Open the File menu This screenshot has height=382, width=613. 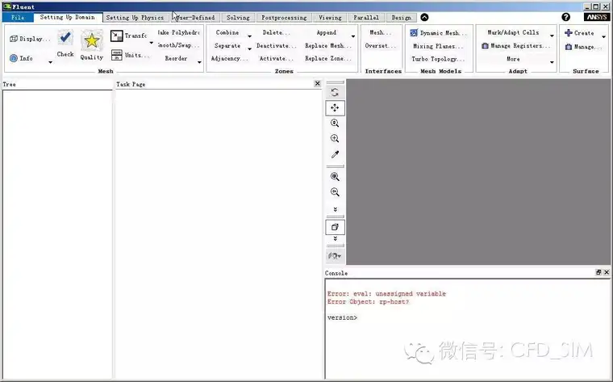[18, 17]
